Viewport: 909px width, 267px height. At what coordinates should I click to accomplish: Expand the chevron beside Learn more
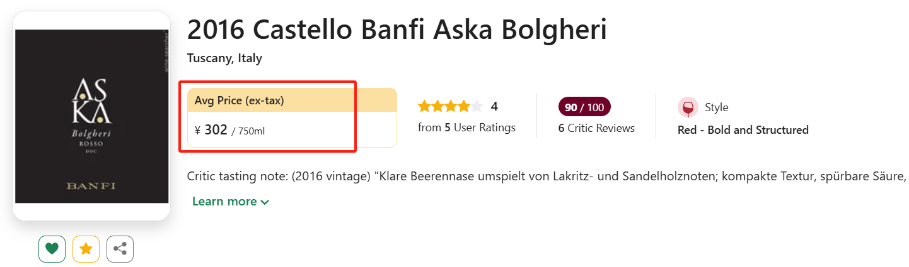(265, 202)
